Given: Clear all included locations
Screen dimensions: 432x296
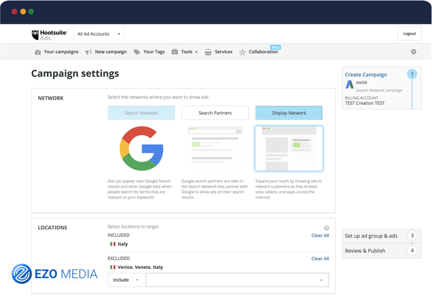Looking at the screenshot, I should tap(320, 235).
